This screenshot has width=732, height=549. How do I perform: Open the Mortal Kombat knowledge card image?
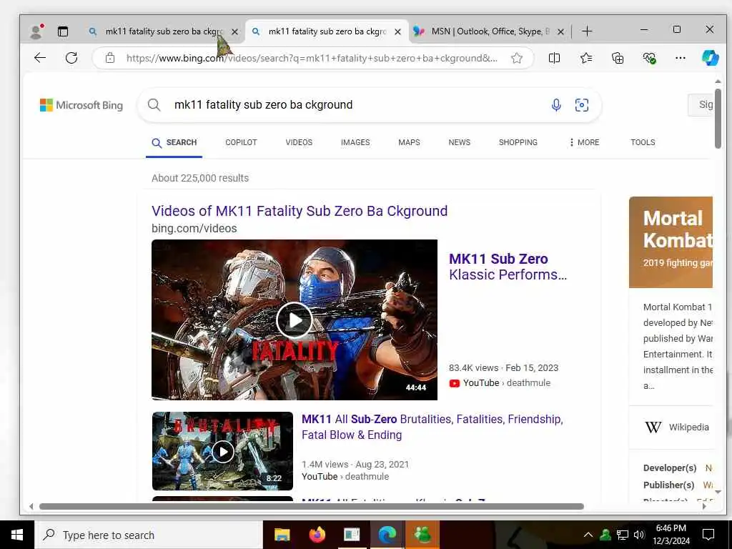click(x=671, y=242)
